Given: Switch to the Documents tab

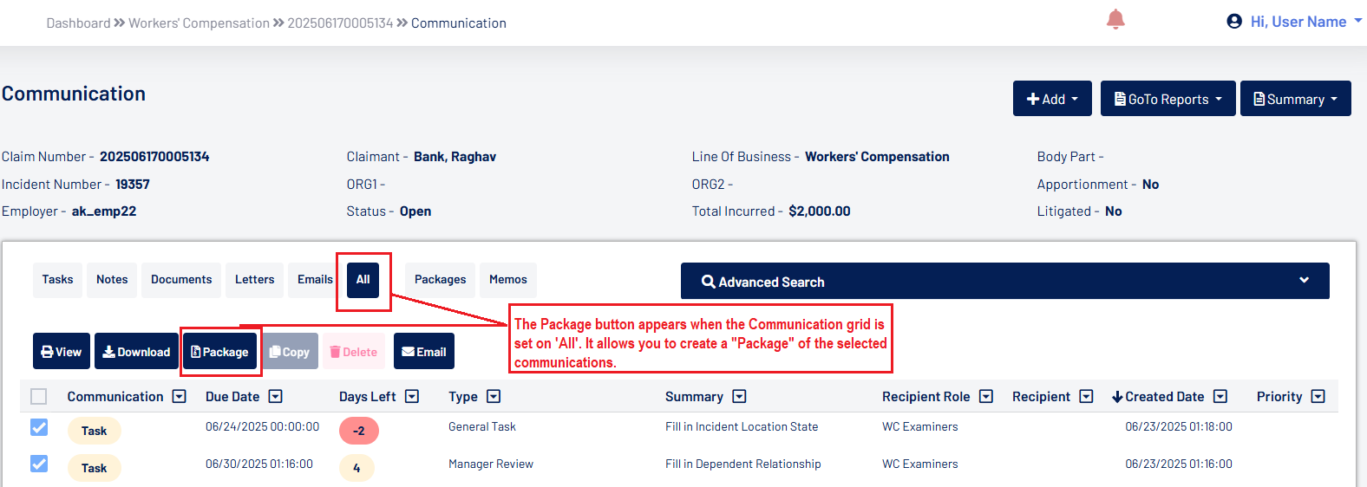Looking at the screenshot, I should (x=181, y=280).
